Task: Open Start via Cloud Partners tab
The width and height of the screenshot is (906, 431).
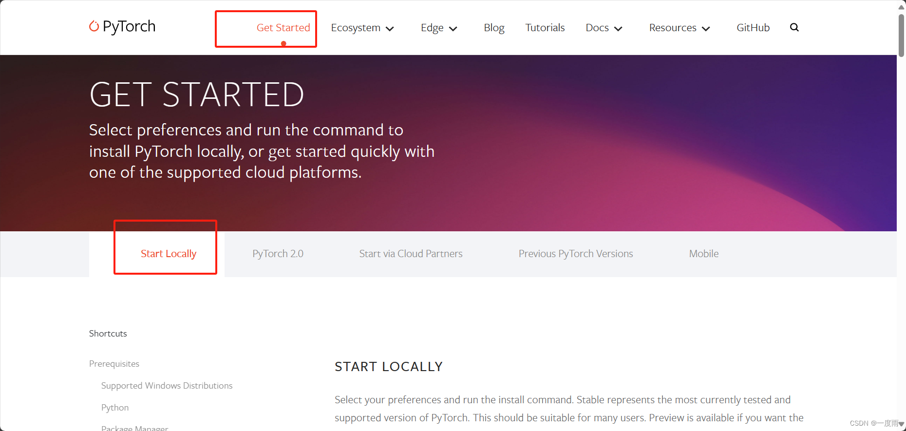Action: pyautogui.click(x=411, y=254)
